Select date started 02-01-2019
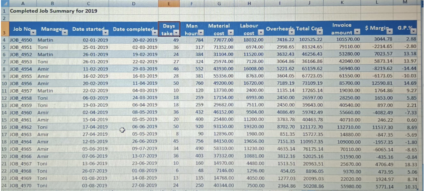This screenshot has width=424, height=191. coord(95,40)
